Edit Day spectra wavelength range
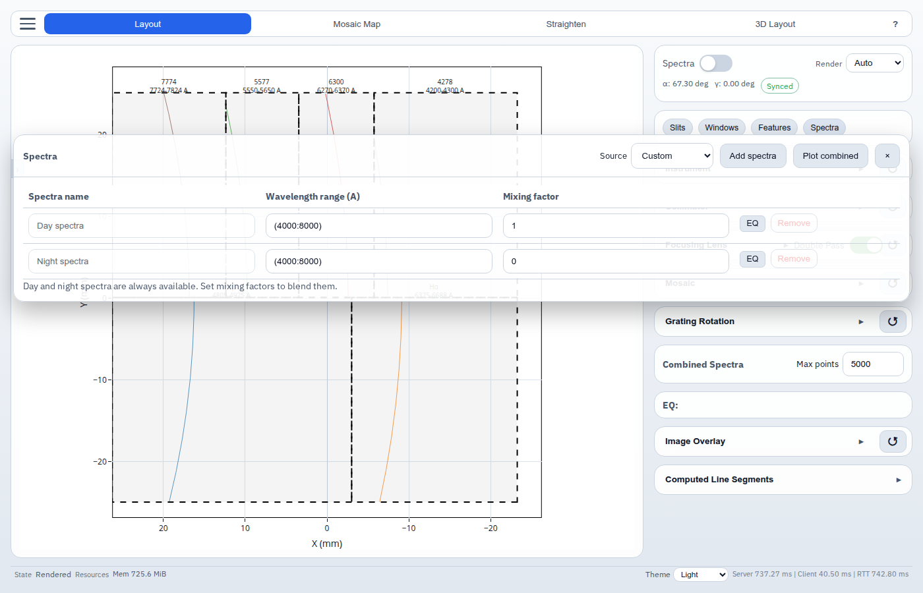Viewport: 923px width, 593px height. tap(379, 225)
